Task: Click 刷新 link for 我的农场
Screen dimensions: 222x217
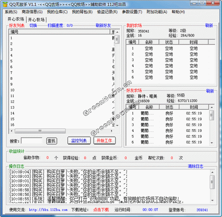Action: 209,25
